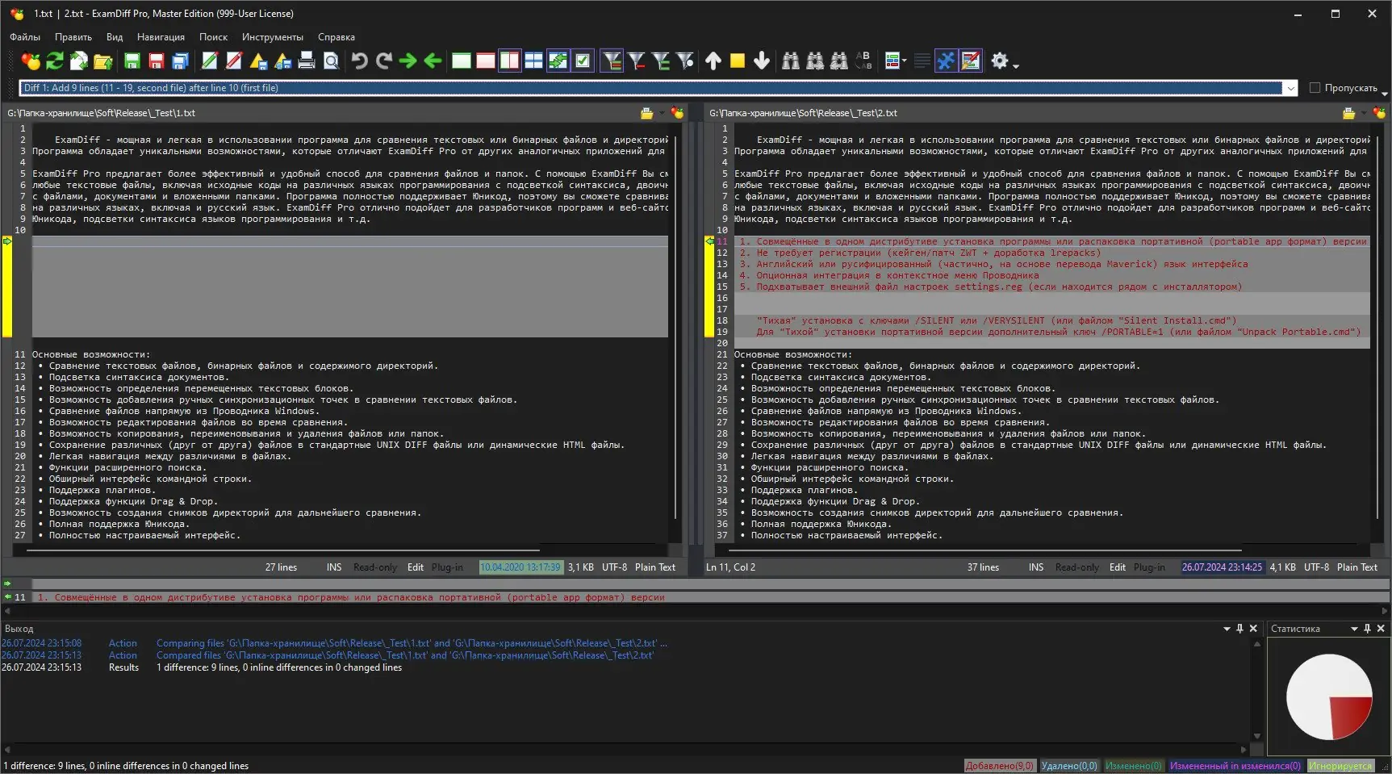Toggle the vertical split view button

pyautogui.click(x=510, y=61)
